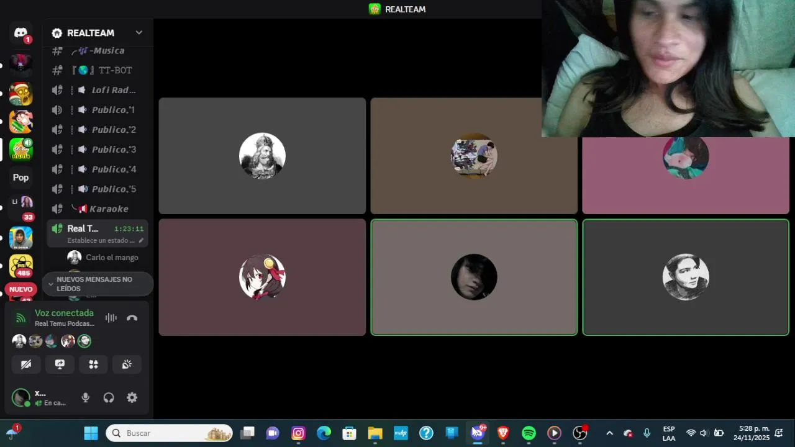Open the Pop server in sidebar
The image size is (795, 447).
click(x=20, y=178)
